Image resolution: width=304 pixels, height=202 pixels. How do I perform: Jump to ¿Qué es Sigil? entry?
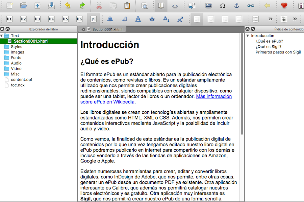coord(268,47)
